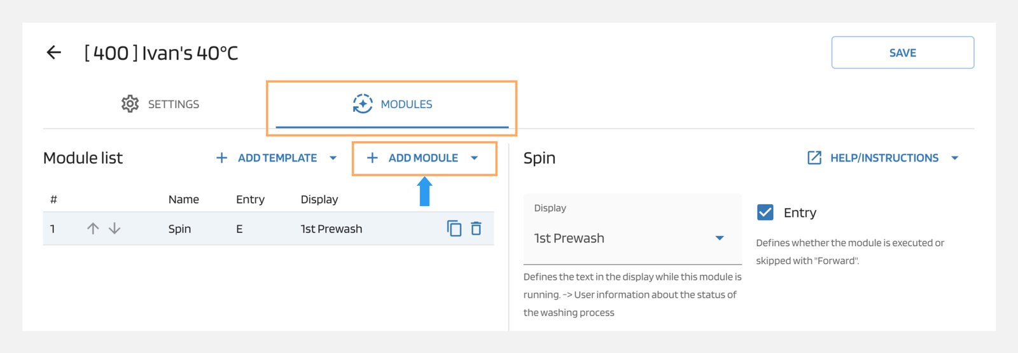Image resolution: width=1018 pixels, height=353 pixels.
Task: Click the plus icon beside Add Template
Action: coord(221,158)
